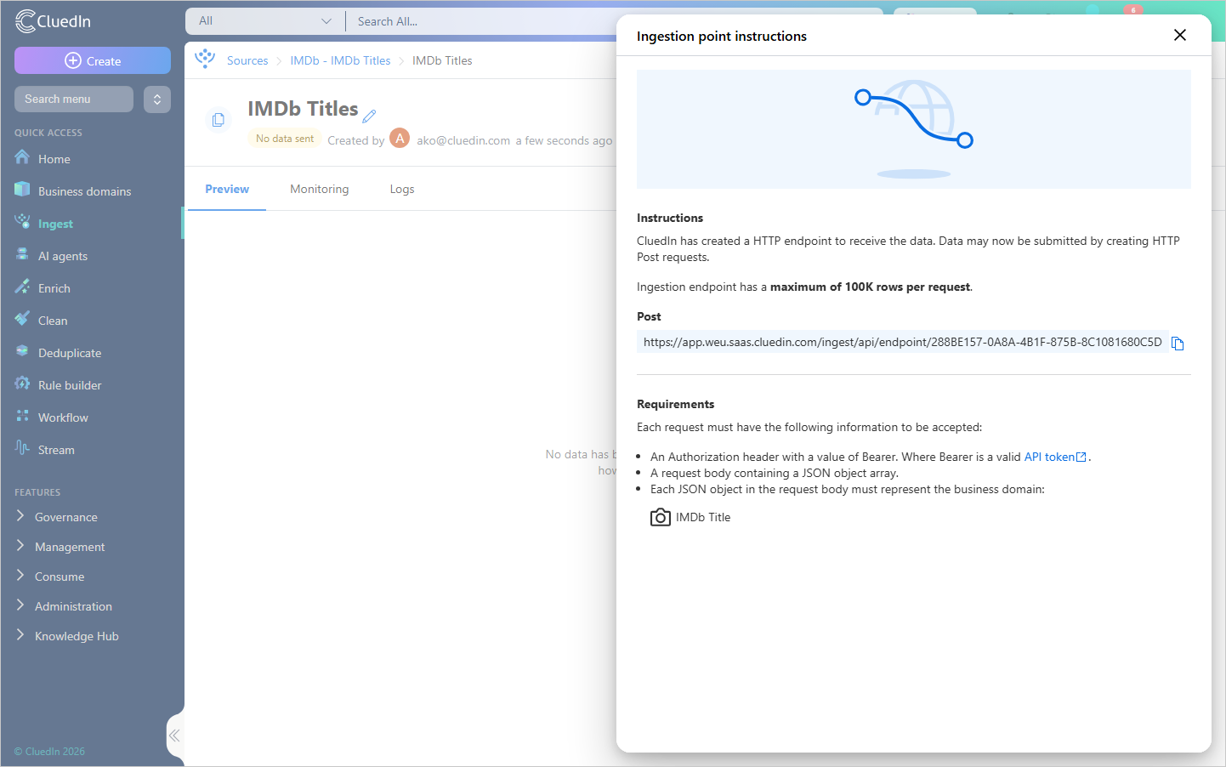Open the All search scope dropdown

(x=265, y=21)
